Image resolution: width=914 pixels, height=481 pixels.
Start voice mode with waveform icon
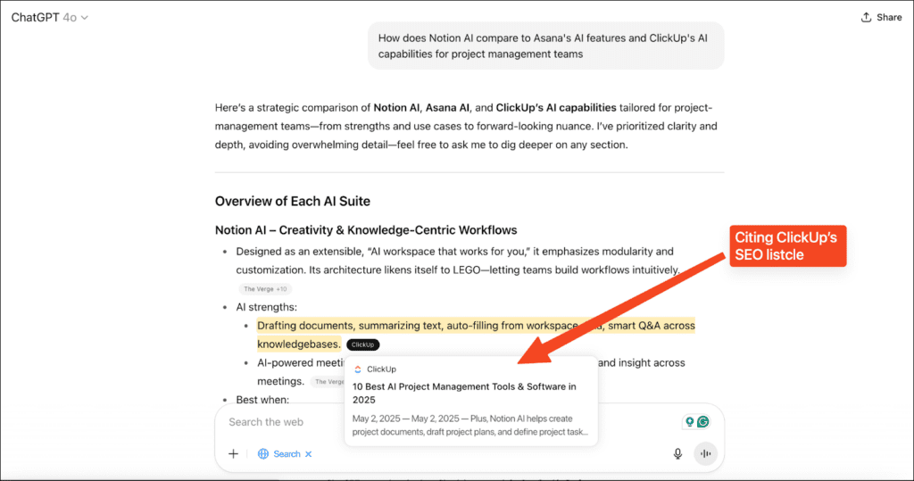[705, 453]
